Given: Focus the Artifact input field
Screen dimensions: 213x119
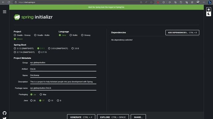Looking at the screenshot, I should pos(63,69).
